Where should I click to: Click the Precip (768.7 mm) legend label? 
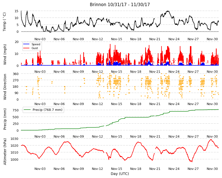[x=47, y=110]
